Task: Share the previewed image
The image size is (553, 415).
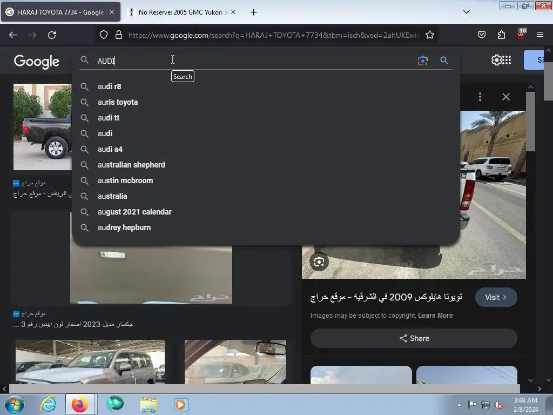Action: pos(414,338)
